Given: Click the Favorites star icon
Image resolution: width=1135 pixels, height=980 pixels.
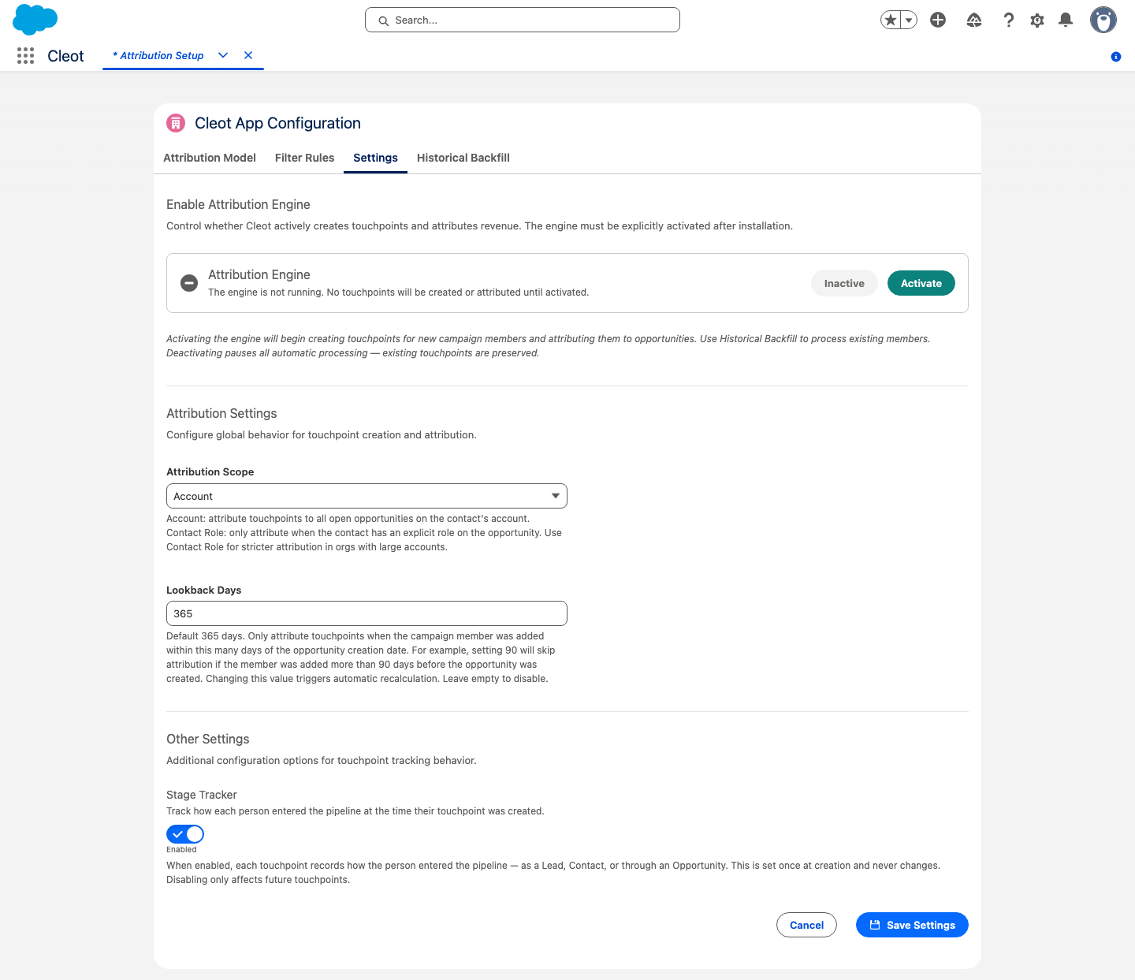Looking at the screenshot, I should (891, 20).
